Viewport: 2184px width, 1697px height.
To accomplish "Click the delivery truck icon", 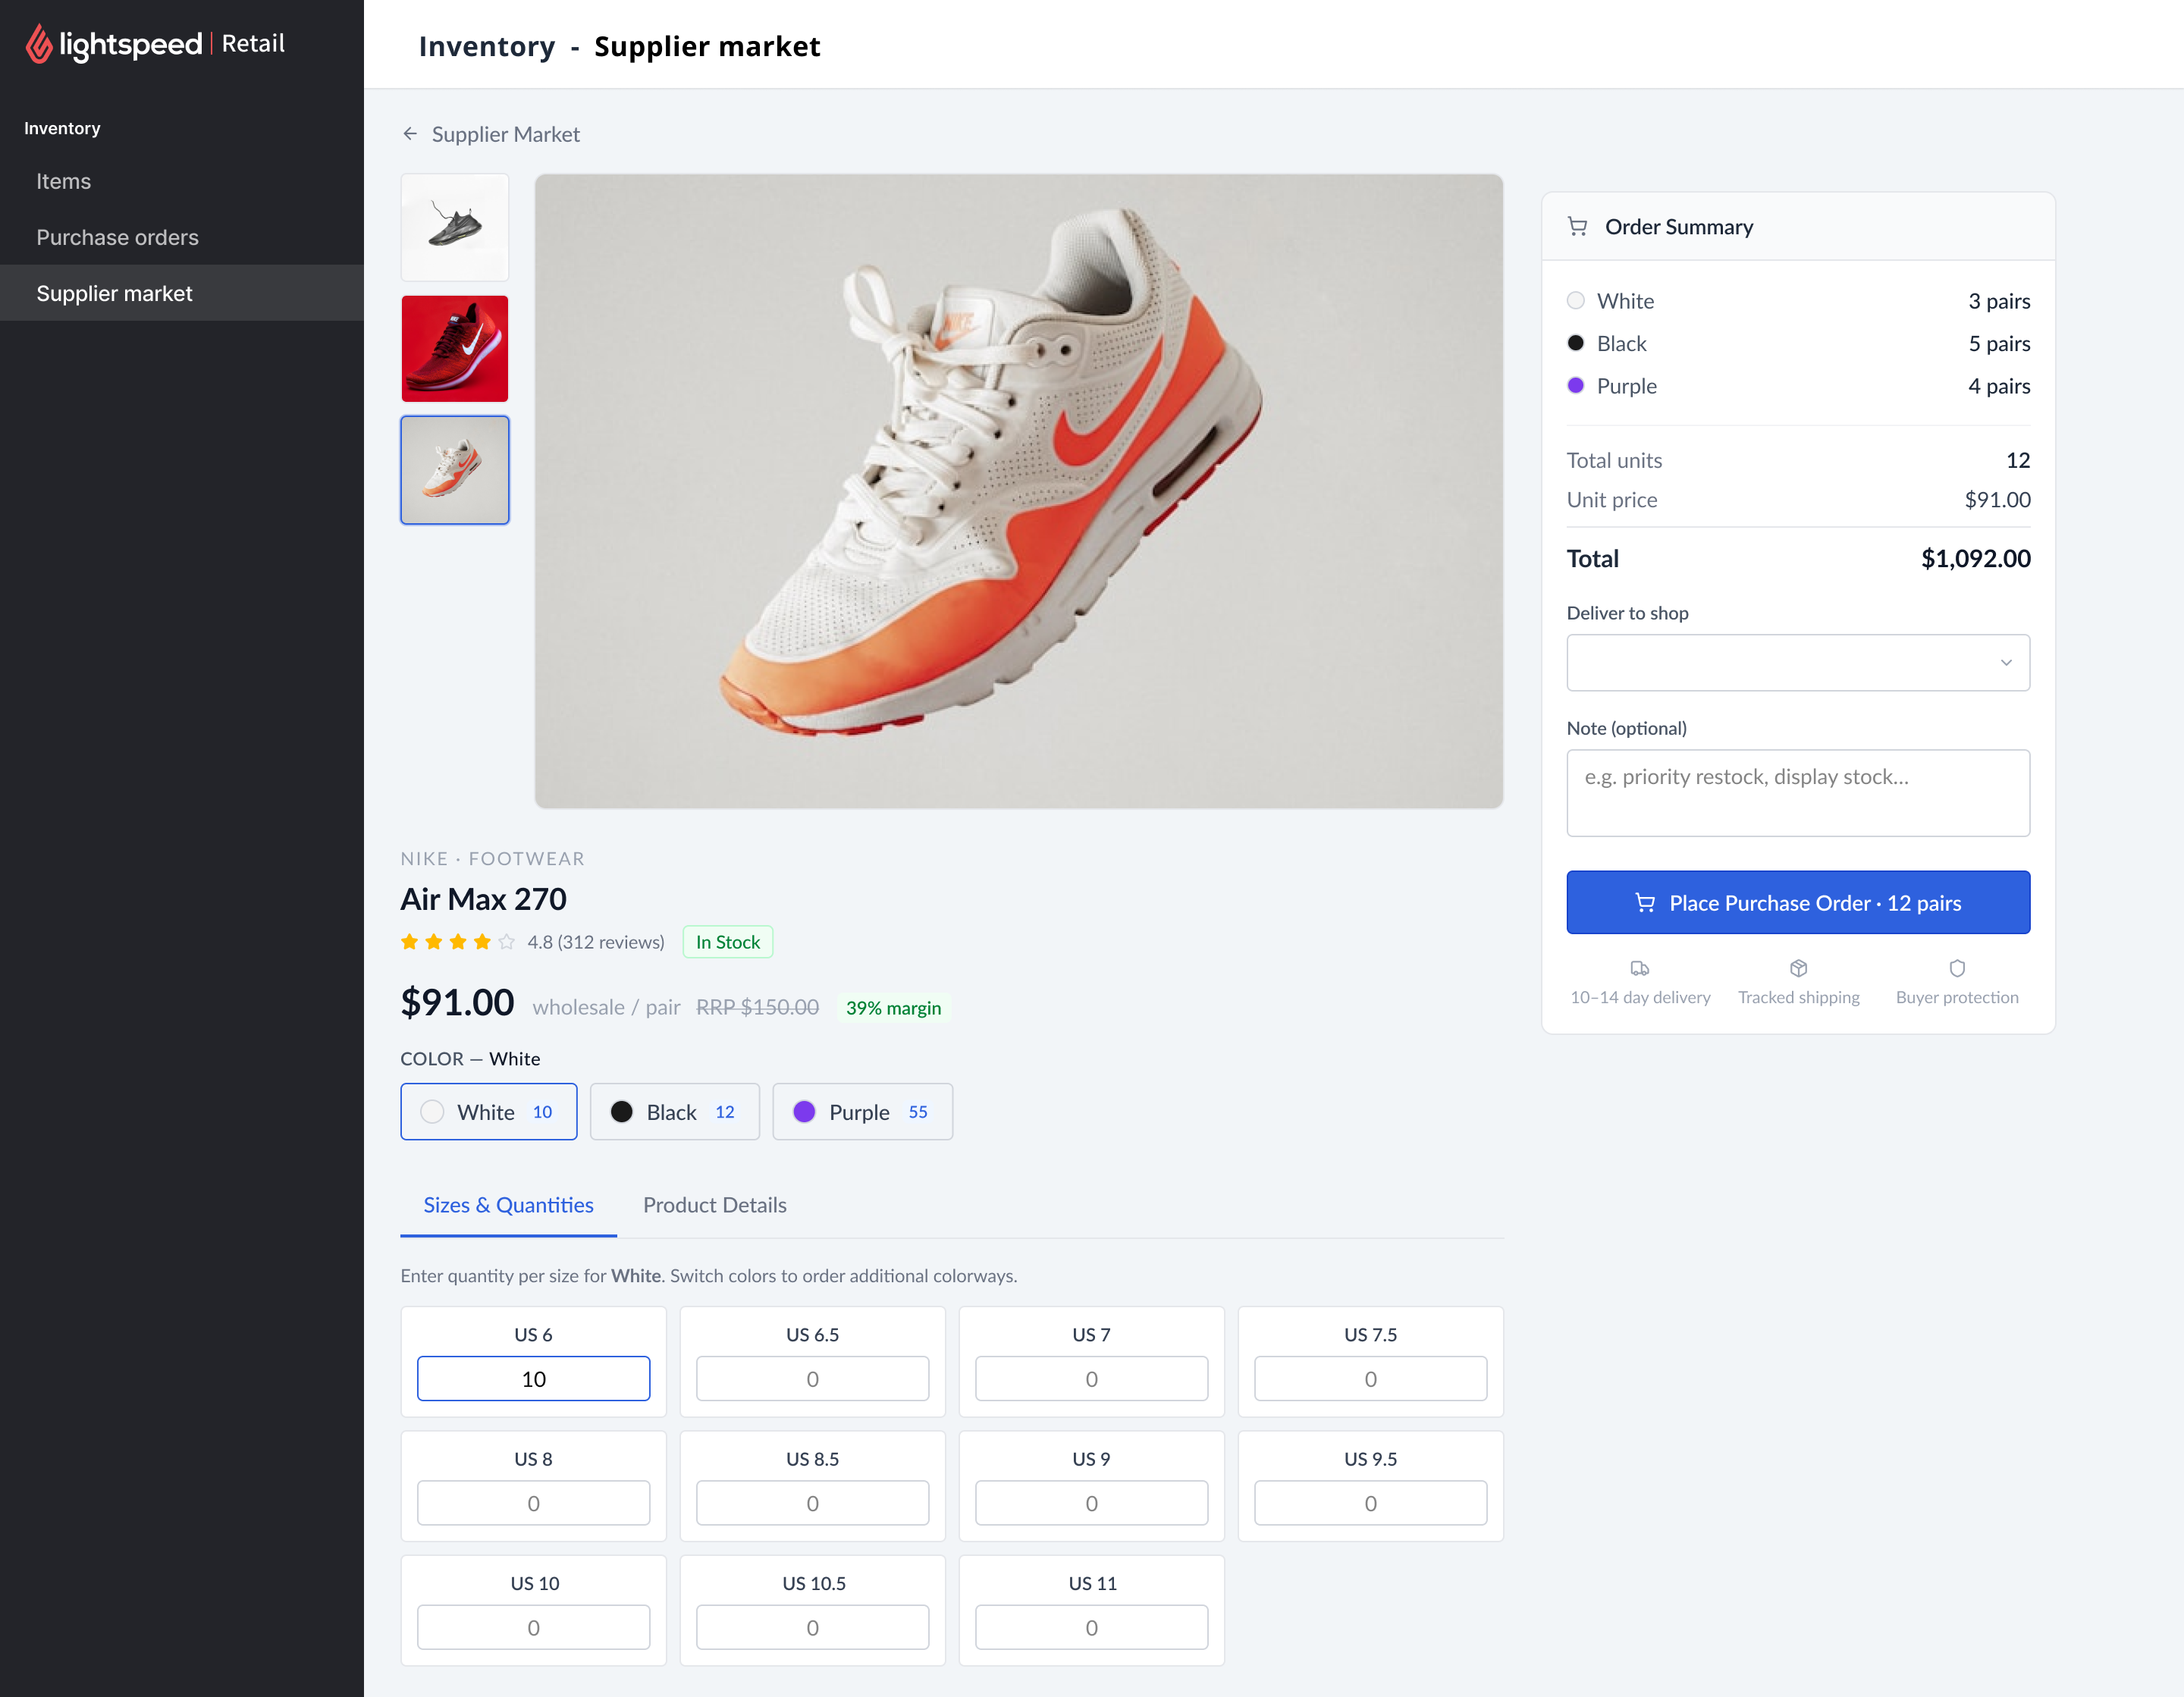I will point(1640,968).
